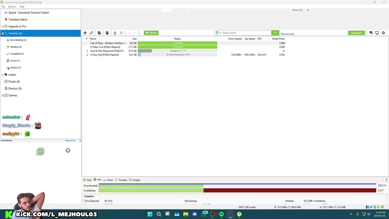The height and width of the screenshot is (219, 389).
Task: Click the globe icon in status bar
Action: click(375, 207)
